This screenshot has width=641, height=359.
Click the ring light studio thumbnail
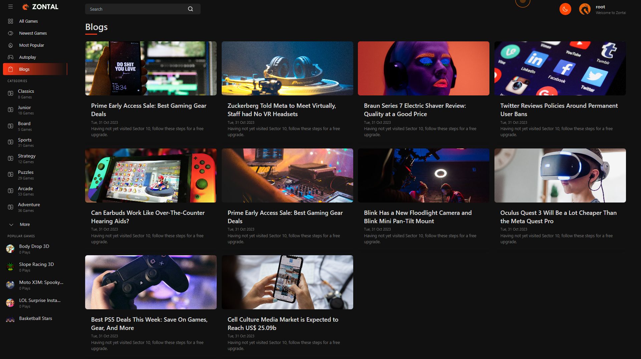(x=424, y=175)
